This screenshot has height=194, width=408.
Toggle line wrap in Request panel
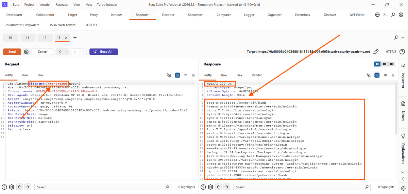(x=177, y=75)
